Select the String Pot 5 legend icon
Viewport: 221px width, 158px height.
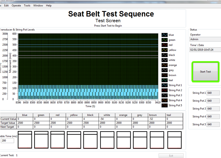[165, 105]
